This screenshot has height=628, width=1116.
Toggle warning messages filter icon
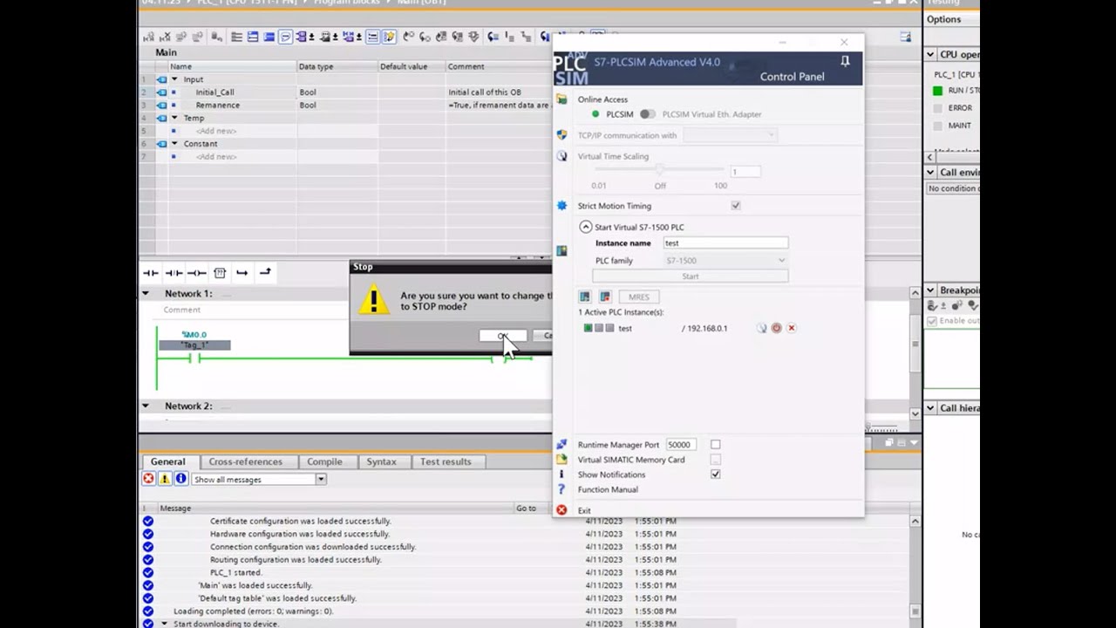point(165,479)
